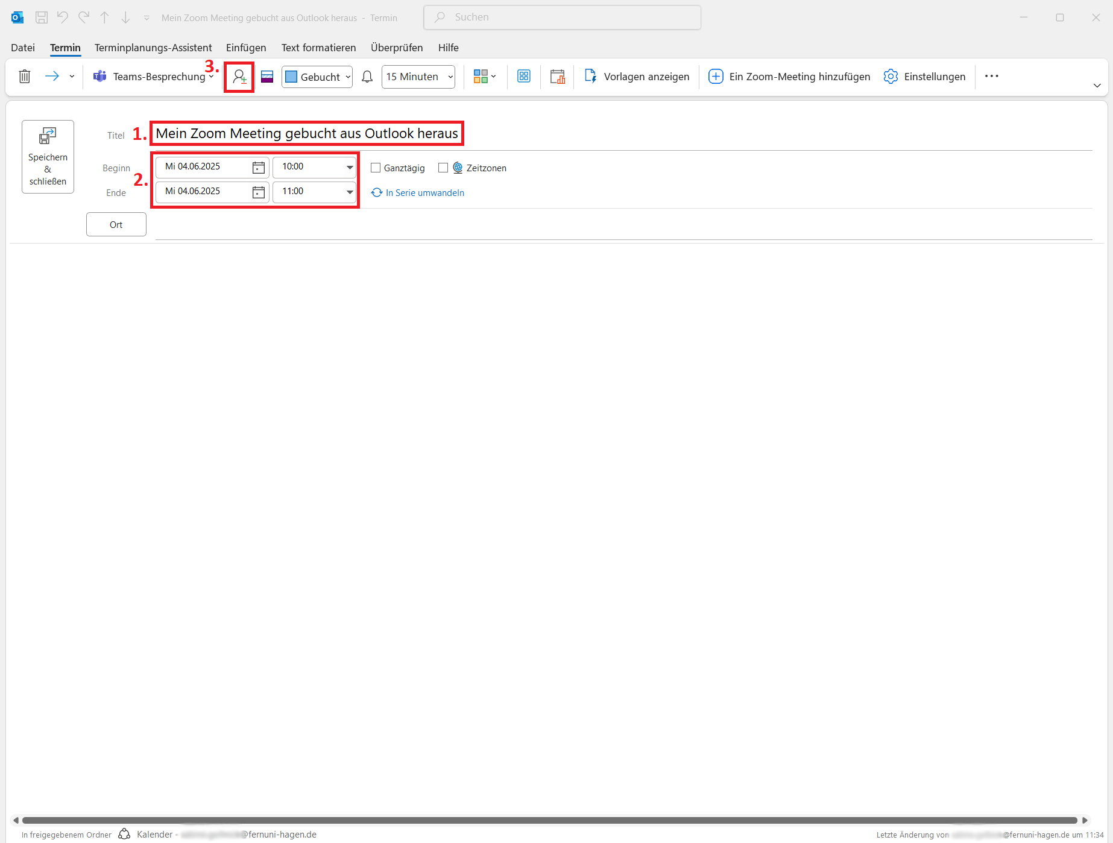
Task: Open the Gebucht status dropdown
Action: click(x=317, y=77)
